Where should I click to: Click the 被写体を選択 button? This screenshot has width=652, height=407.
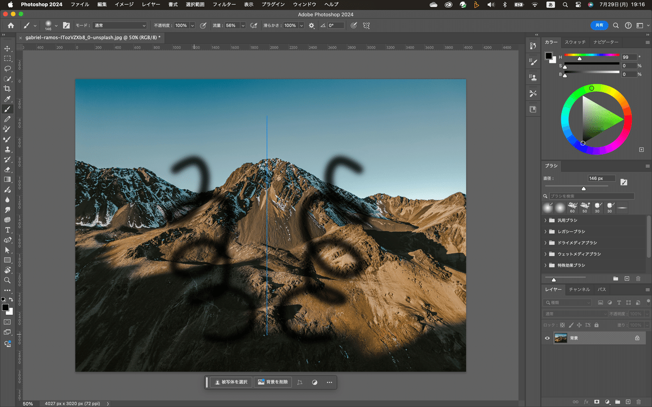231,382
